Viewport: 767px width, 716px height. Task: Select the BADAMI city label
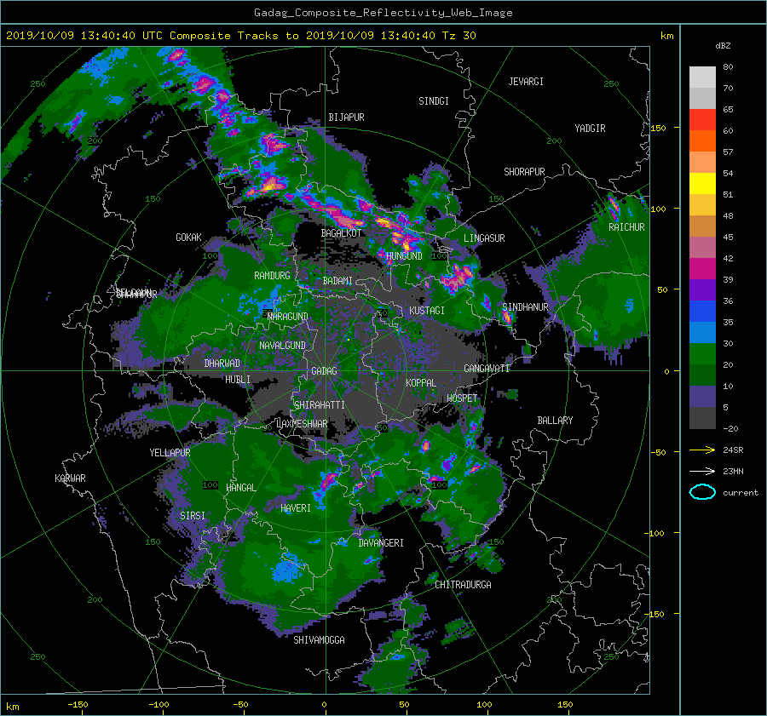[x=337, y=281]
